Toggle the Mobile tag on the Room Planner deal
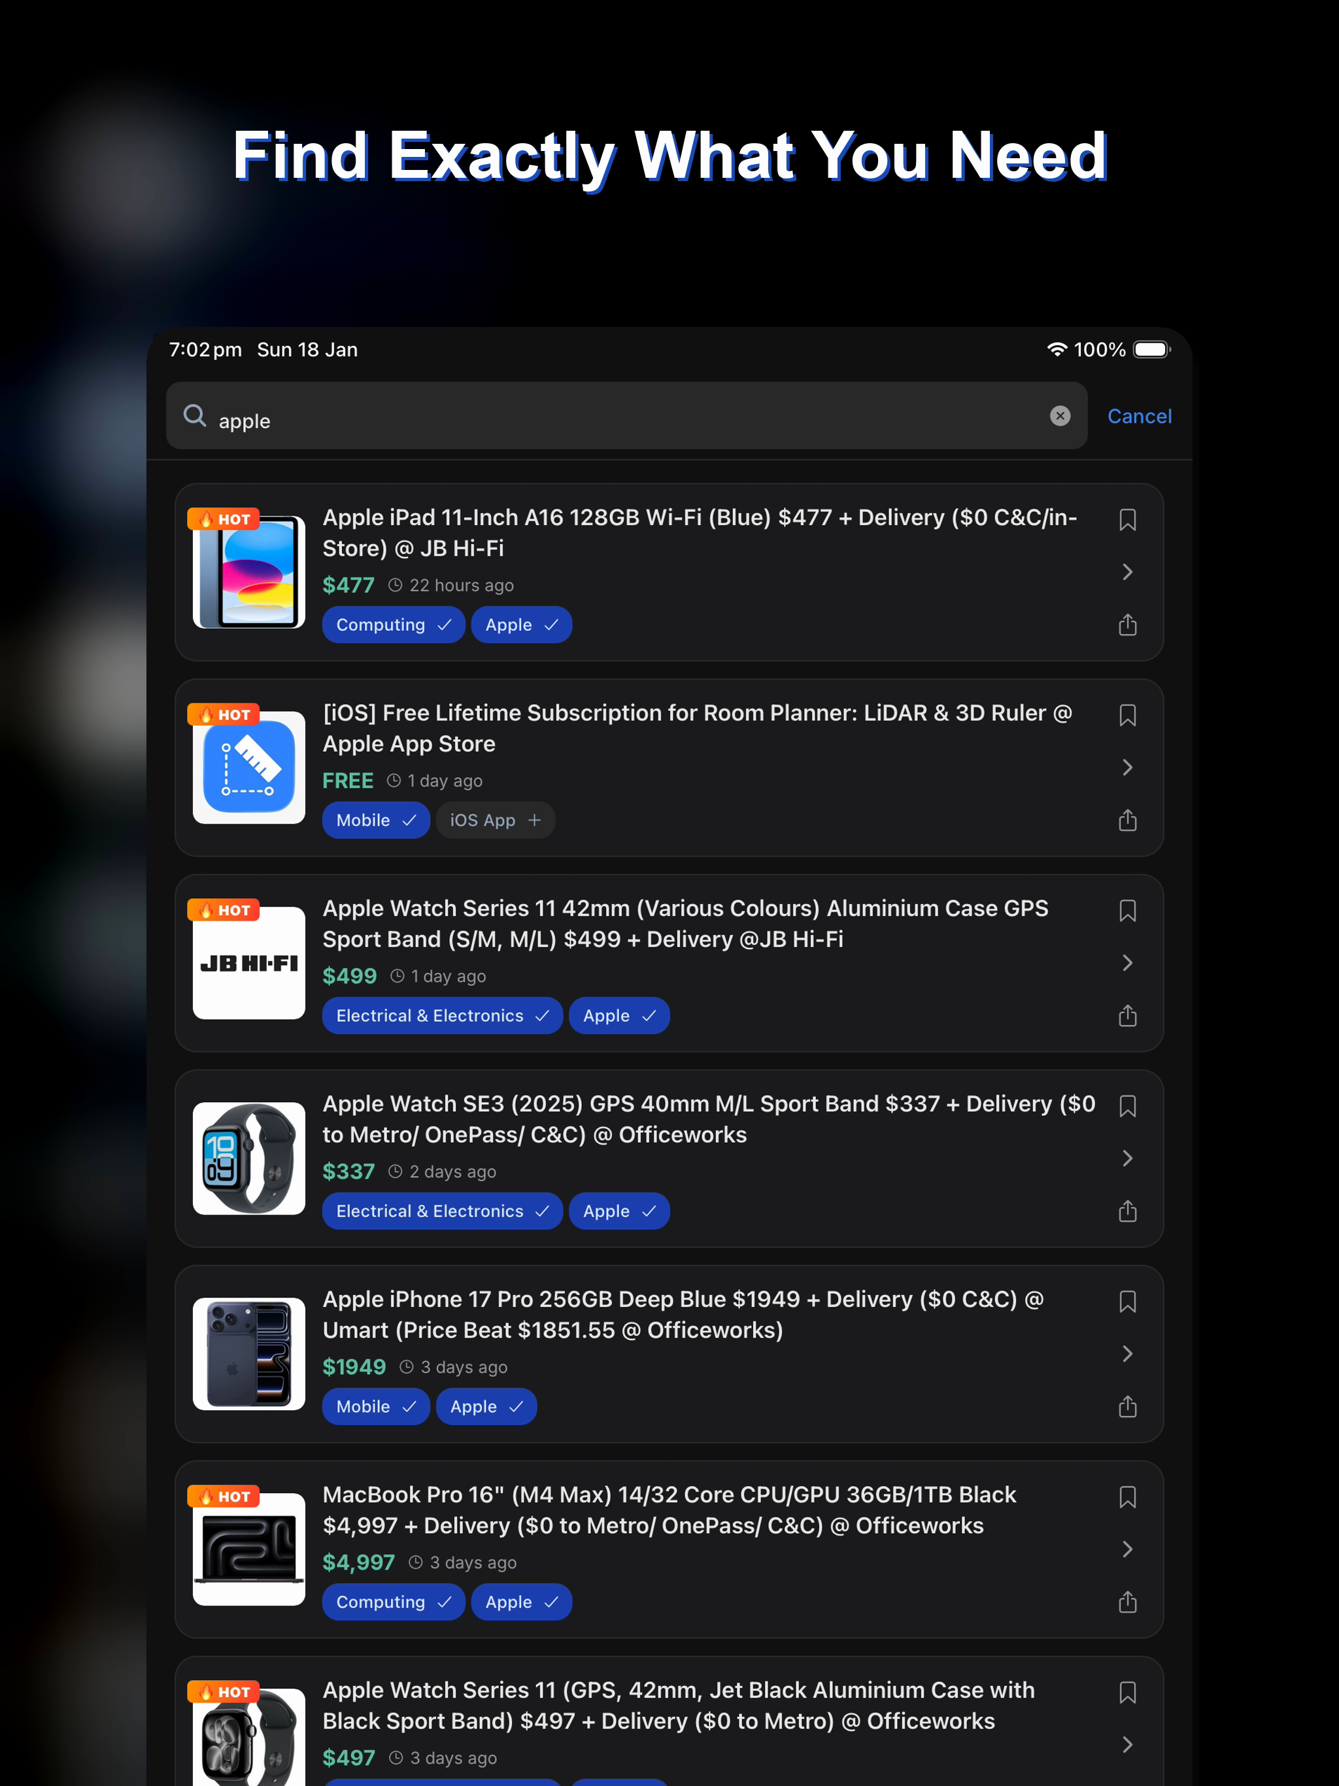The image size is (1339, 1786). point(377,820)
